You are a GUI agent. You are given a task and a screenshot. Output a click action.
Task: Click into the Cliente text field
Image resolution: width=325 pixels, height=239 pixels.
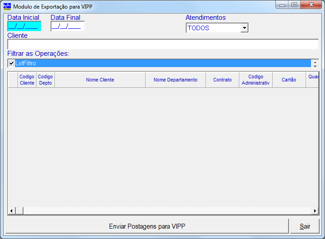[163, 44]
